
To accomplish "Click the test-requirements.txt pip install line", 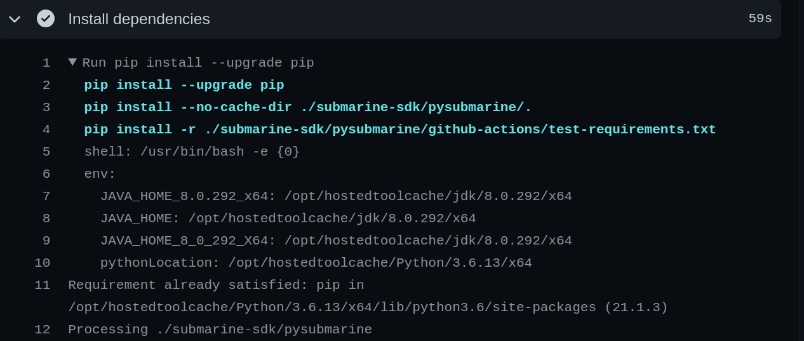I will click(x=400, y=130).
